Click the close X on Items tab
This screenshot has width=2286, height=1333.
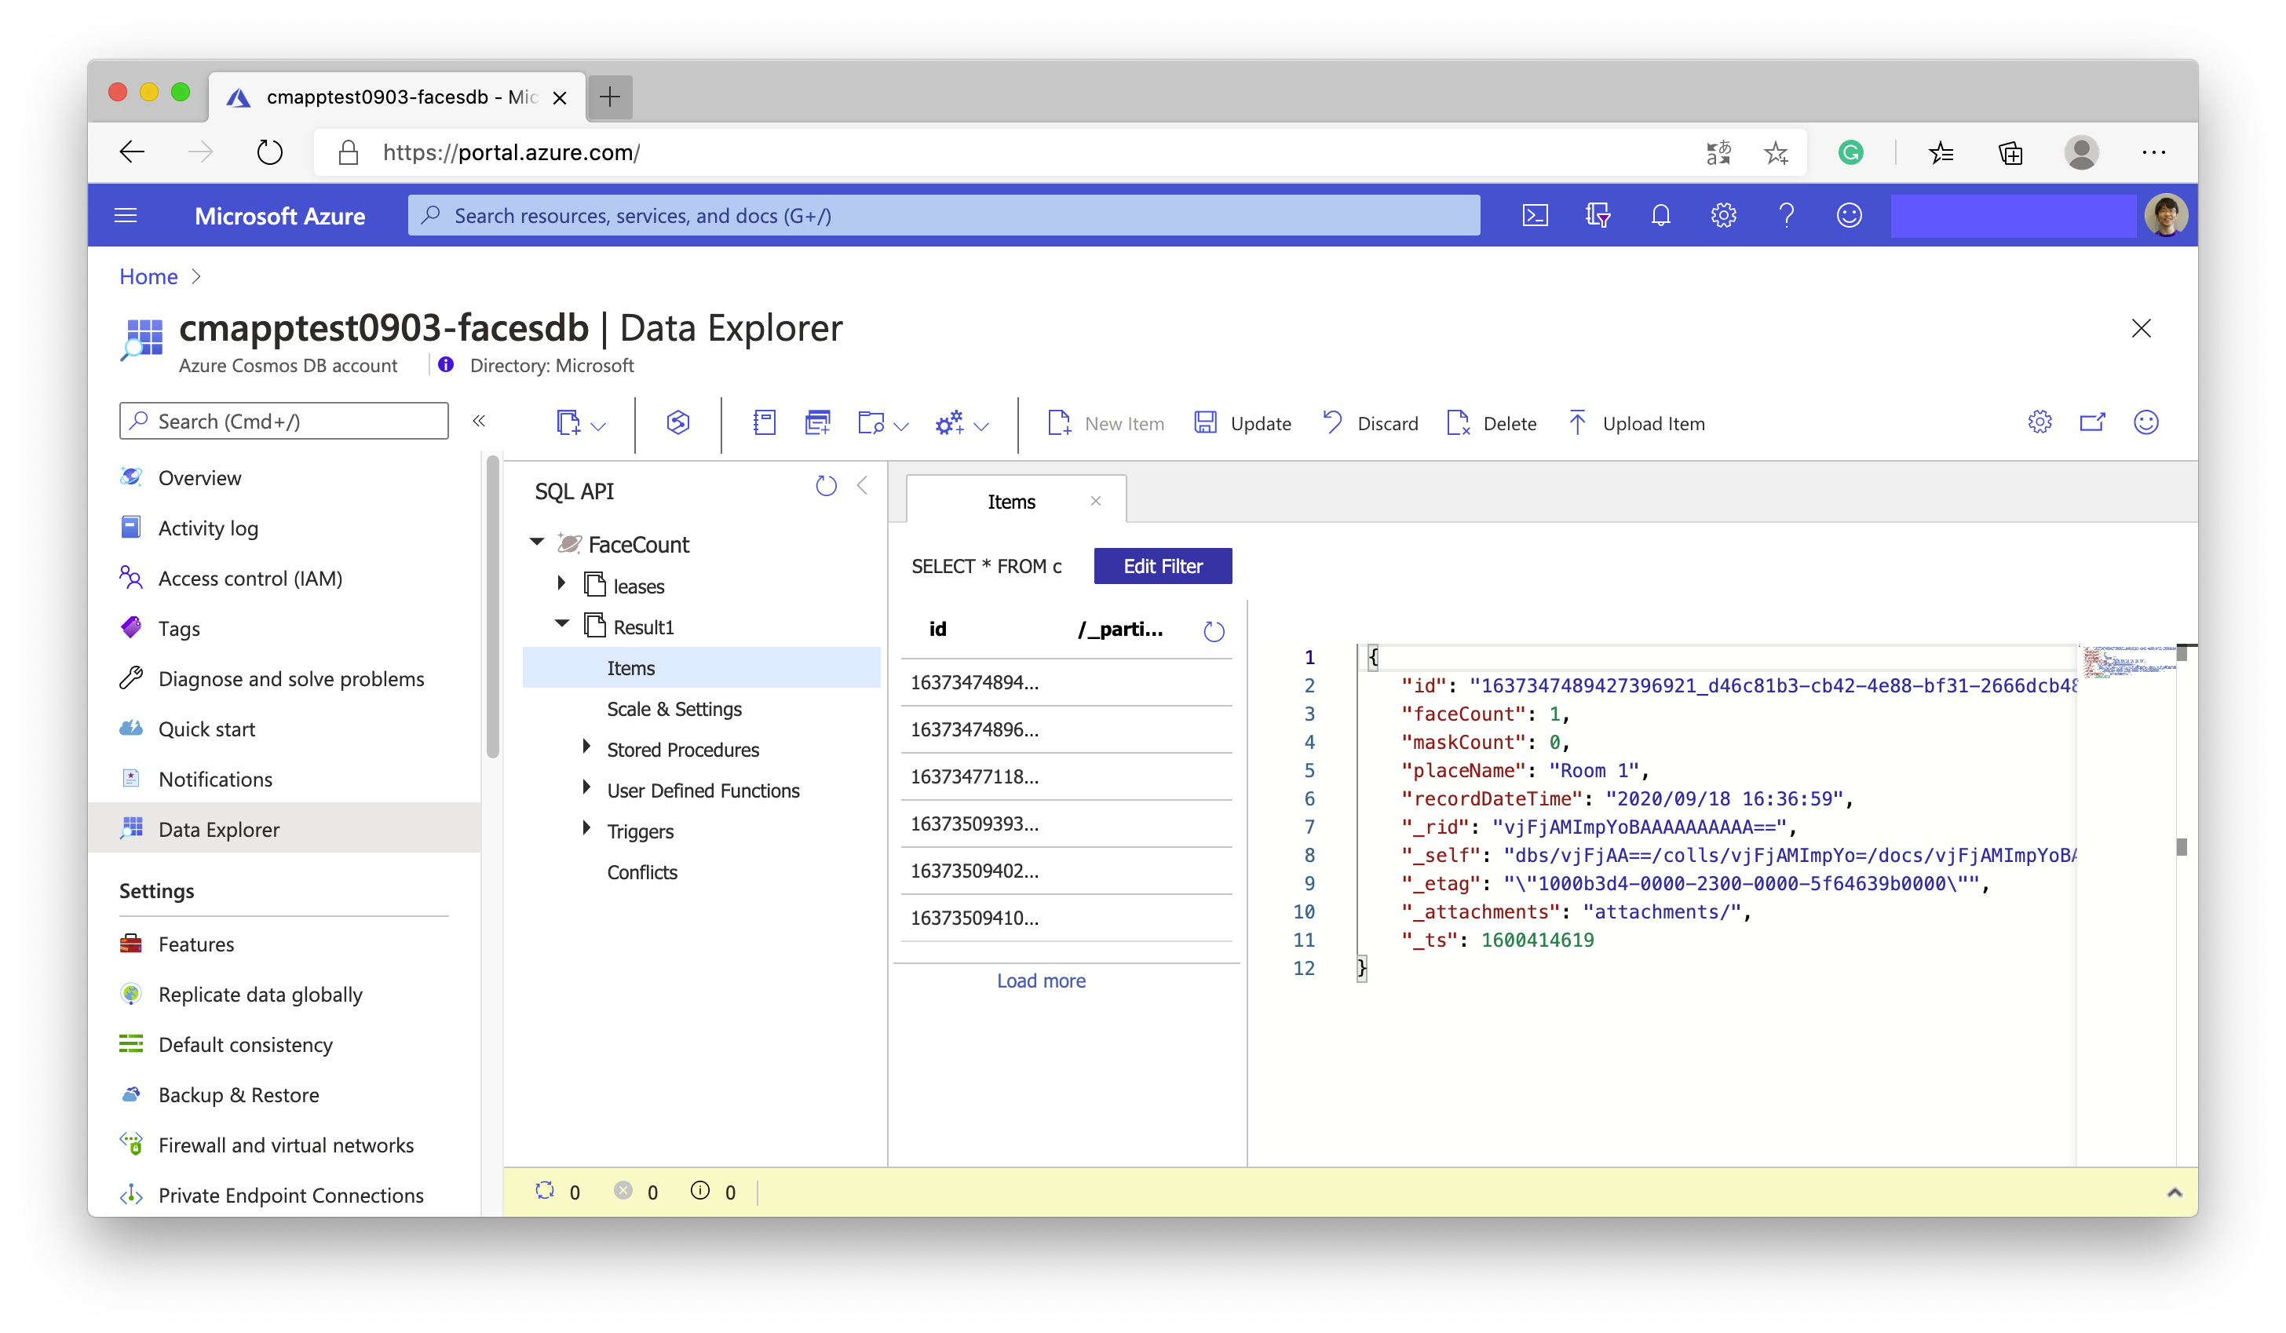pos(1094,503)
